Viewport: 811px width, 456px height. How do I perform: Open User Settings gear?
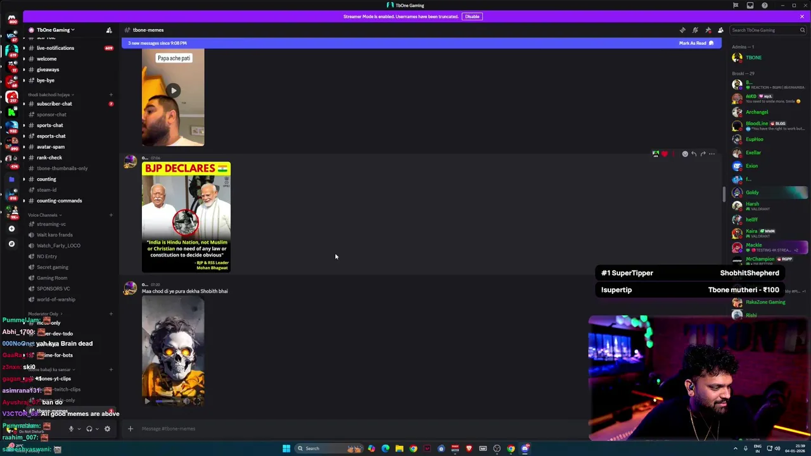[x=107, y=429]
